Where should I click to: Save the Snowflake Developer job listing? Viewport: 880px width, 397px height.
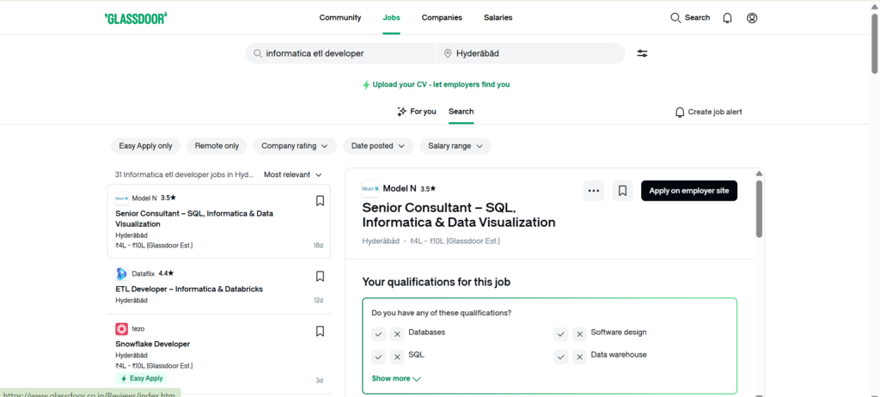[320, 331]
